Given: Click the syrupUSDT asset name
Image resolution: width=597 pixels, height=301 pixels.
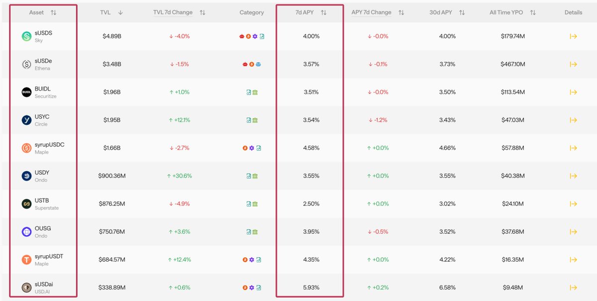Looking at the screenshot, I should (49, 256).
